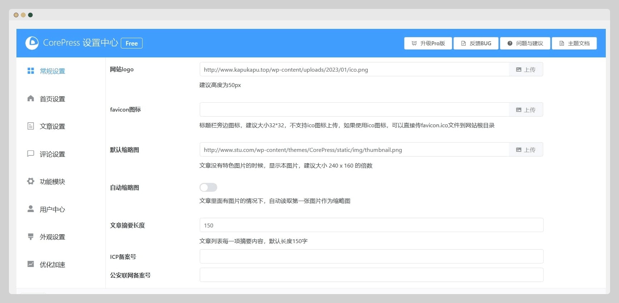Enable the 自动缩略图 toggle switch
This screenshot has width=619, height=303.
[208, 188]
